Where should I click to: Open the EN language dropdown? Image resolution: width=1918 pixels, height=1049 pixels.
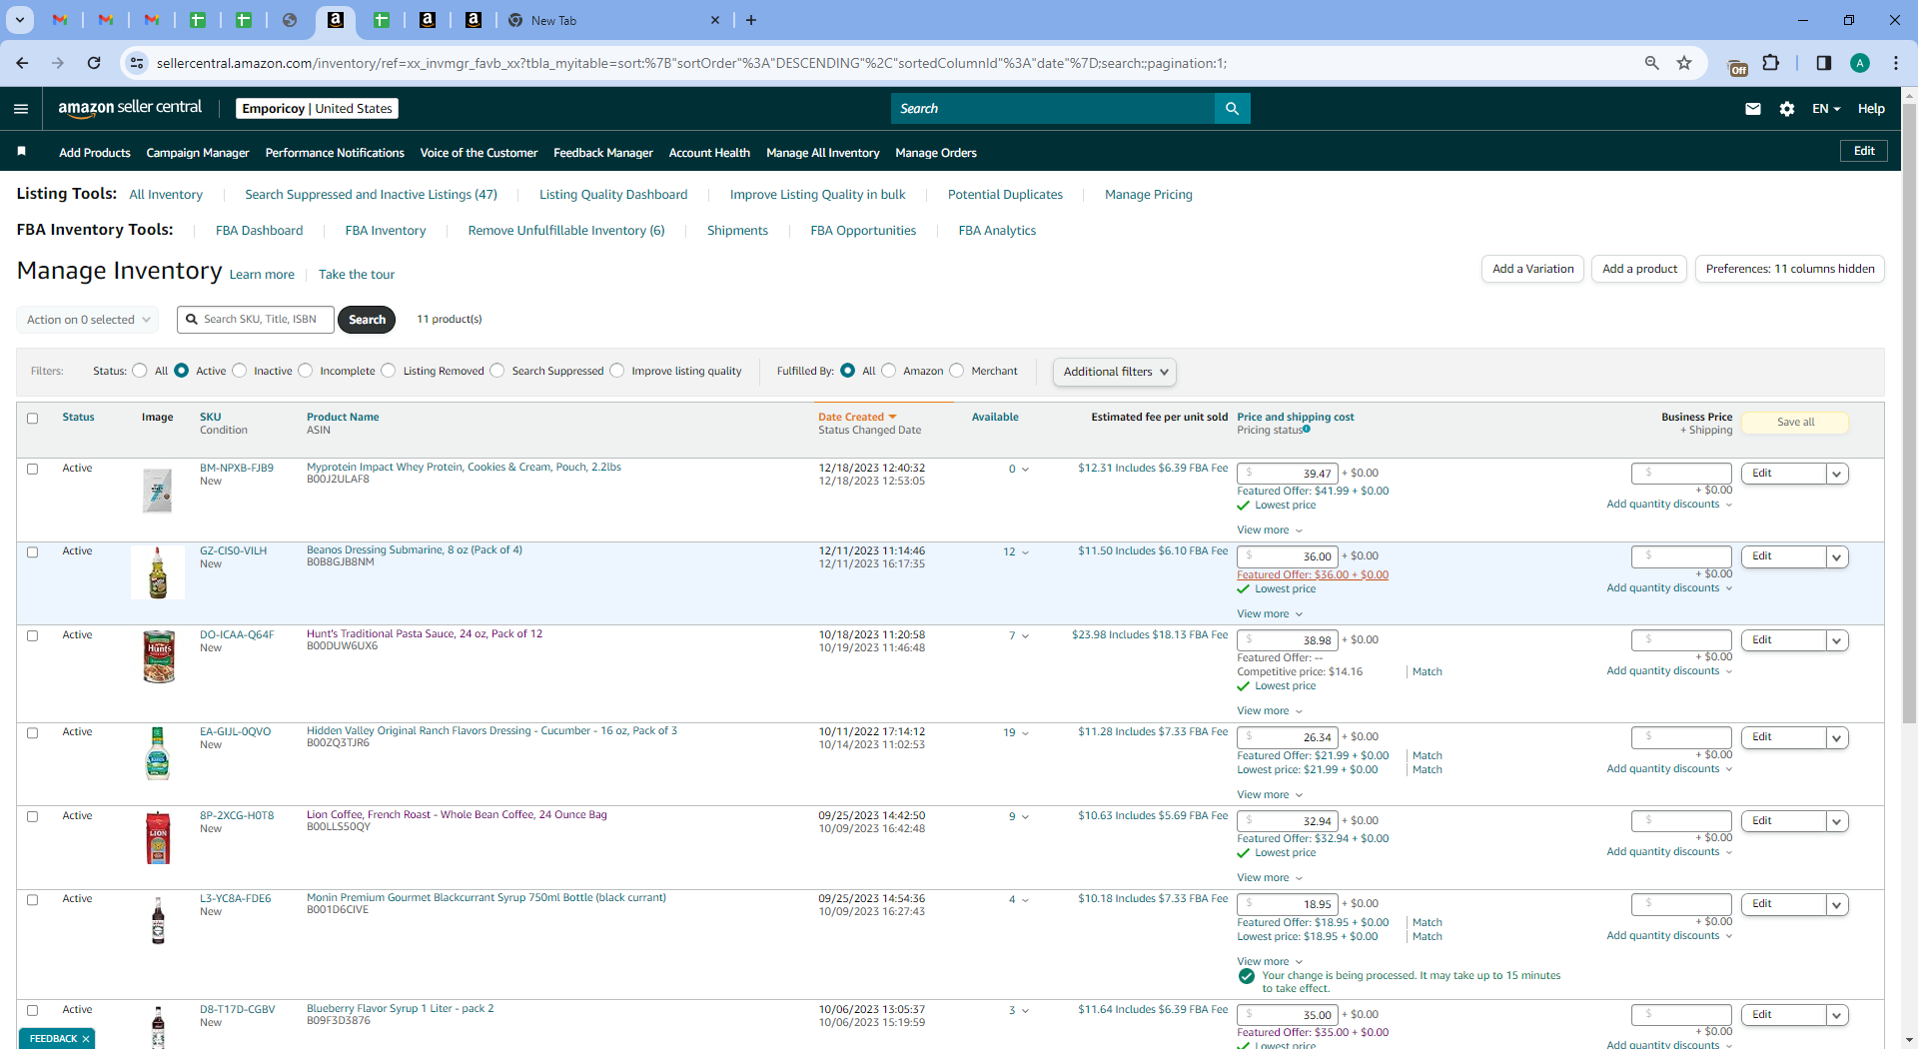[x=1826, y=109]
